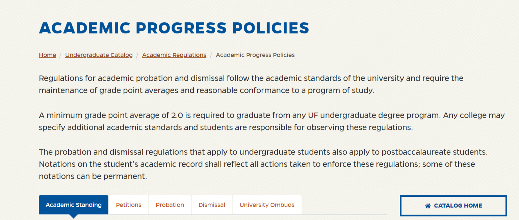
Task: Click the slash separator before Academic Progress Policies
Action: [x=211, y=55]
